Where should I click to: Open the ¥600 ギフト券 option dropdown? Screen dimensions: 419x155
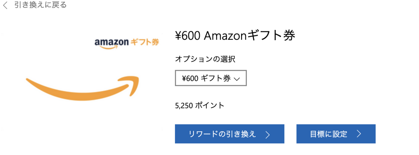[211, 78]
